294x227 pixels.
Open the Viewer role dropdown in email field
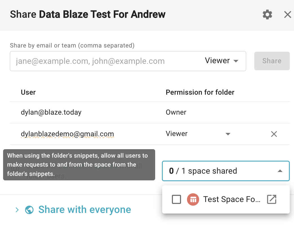click(221, 61)
